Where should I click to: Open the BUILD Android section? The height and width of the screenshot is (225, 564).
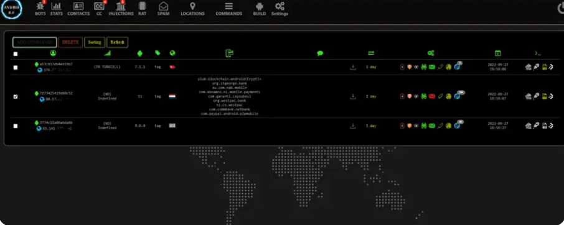pos(260,9)
